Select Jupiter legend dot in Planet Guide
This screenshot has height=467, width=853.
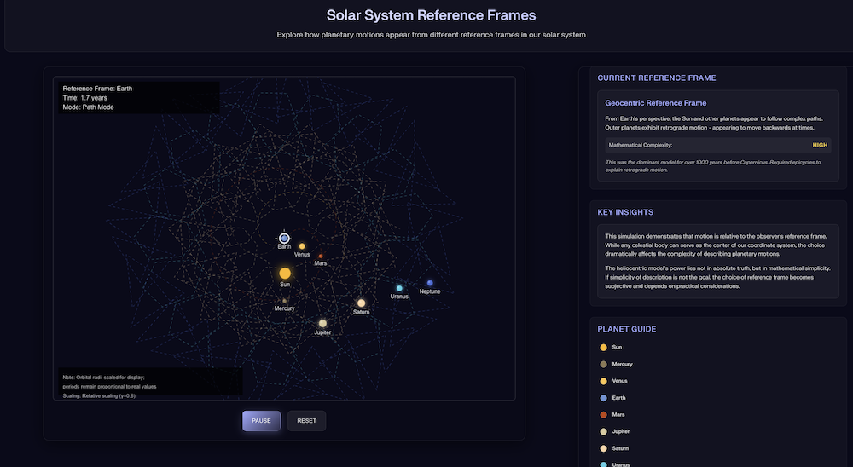pyautogui.click(x=604, y=431)
